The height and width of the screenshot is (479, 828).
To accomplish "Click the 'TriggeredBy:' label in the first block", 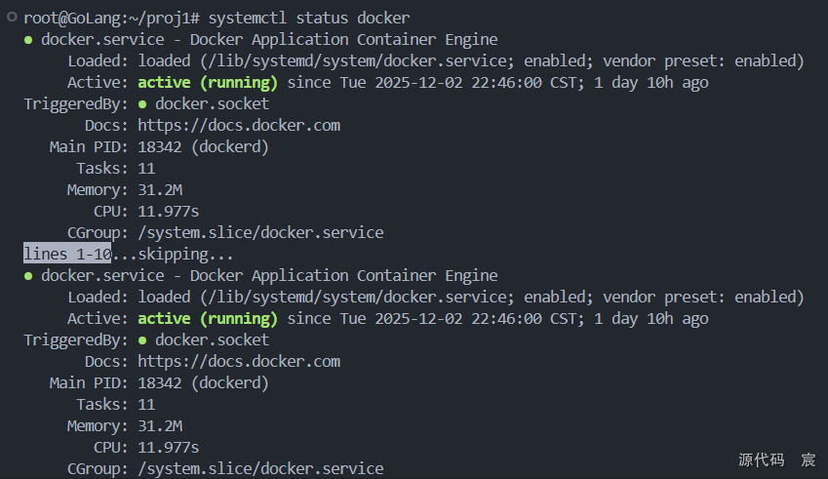I will 76,104.
